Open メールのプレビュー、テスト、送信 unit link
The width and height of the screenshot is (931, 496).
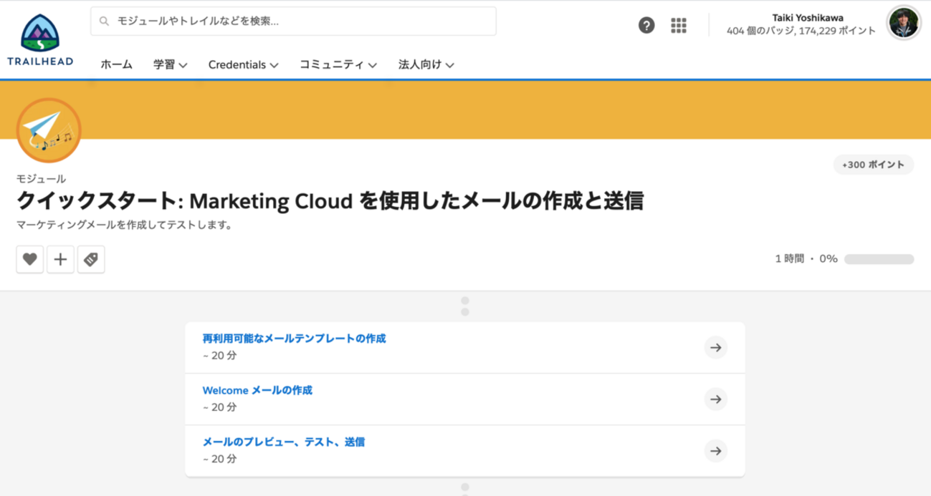(284, 442)
